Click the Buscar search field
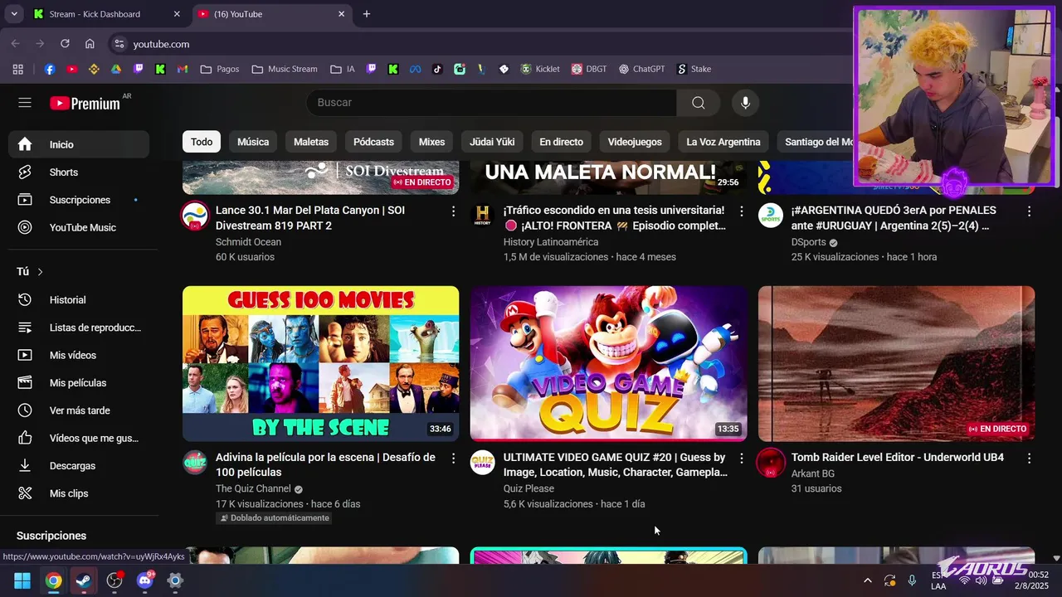This screenshot has width=1062, height=597. pyautogui.click(x=491, y=103)
